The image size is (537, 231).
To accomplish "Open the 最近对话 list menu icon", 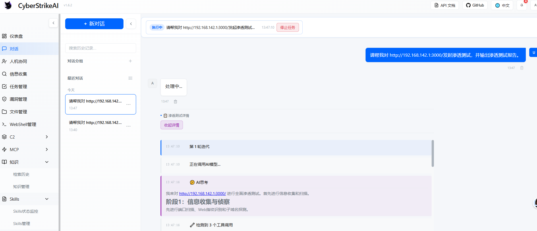I will point(130,78).
